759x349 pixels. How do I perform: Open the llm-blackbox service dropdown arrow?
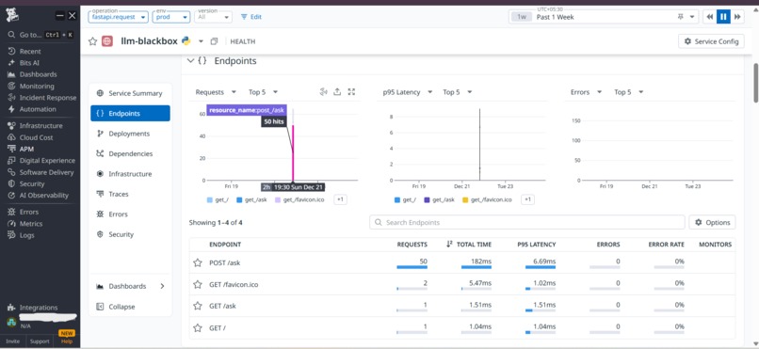point(201,41)
